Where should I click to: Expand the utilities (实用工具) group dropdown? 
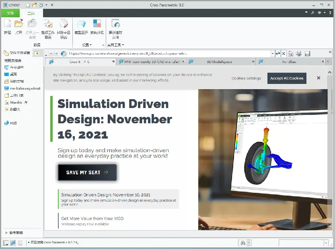point(115,45)
